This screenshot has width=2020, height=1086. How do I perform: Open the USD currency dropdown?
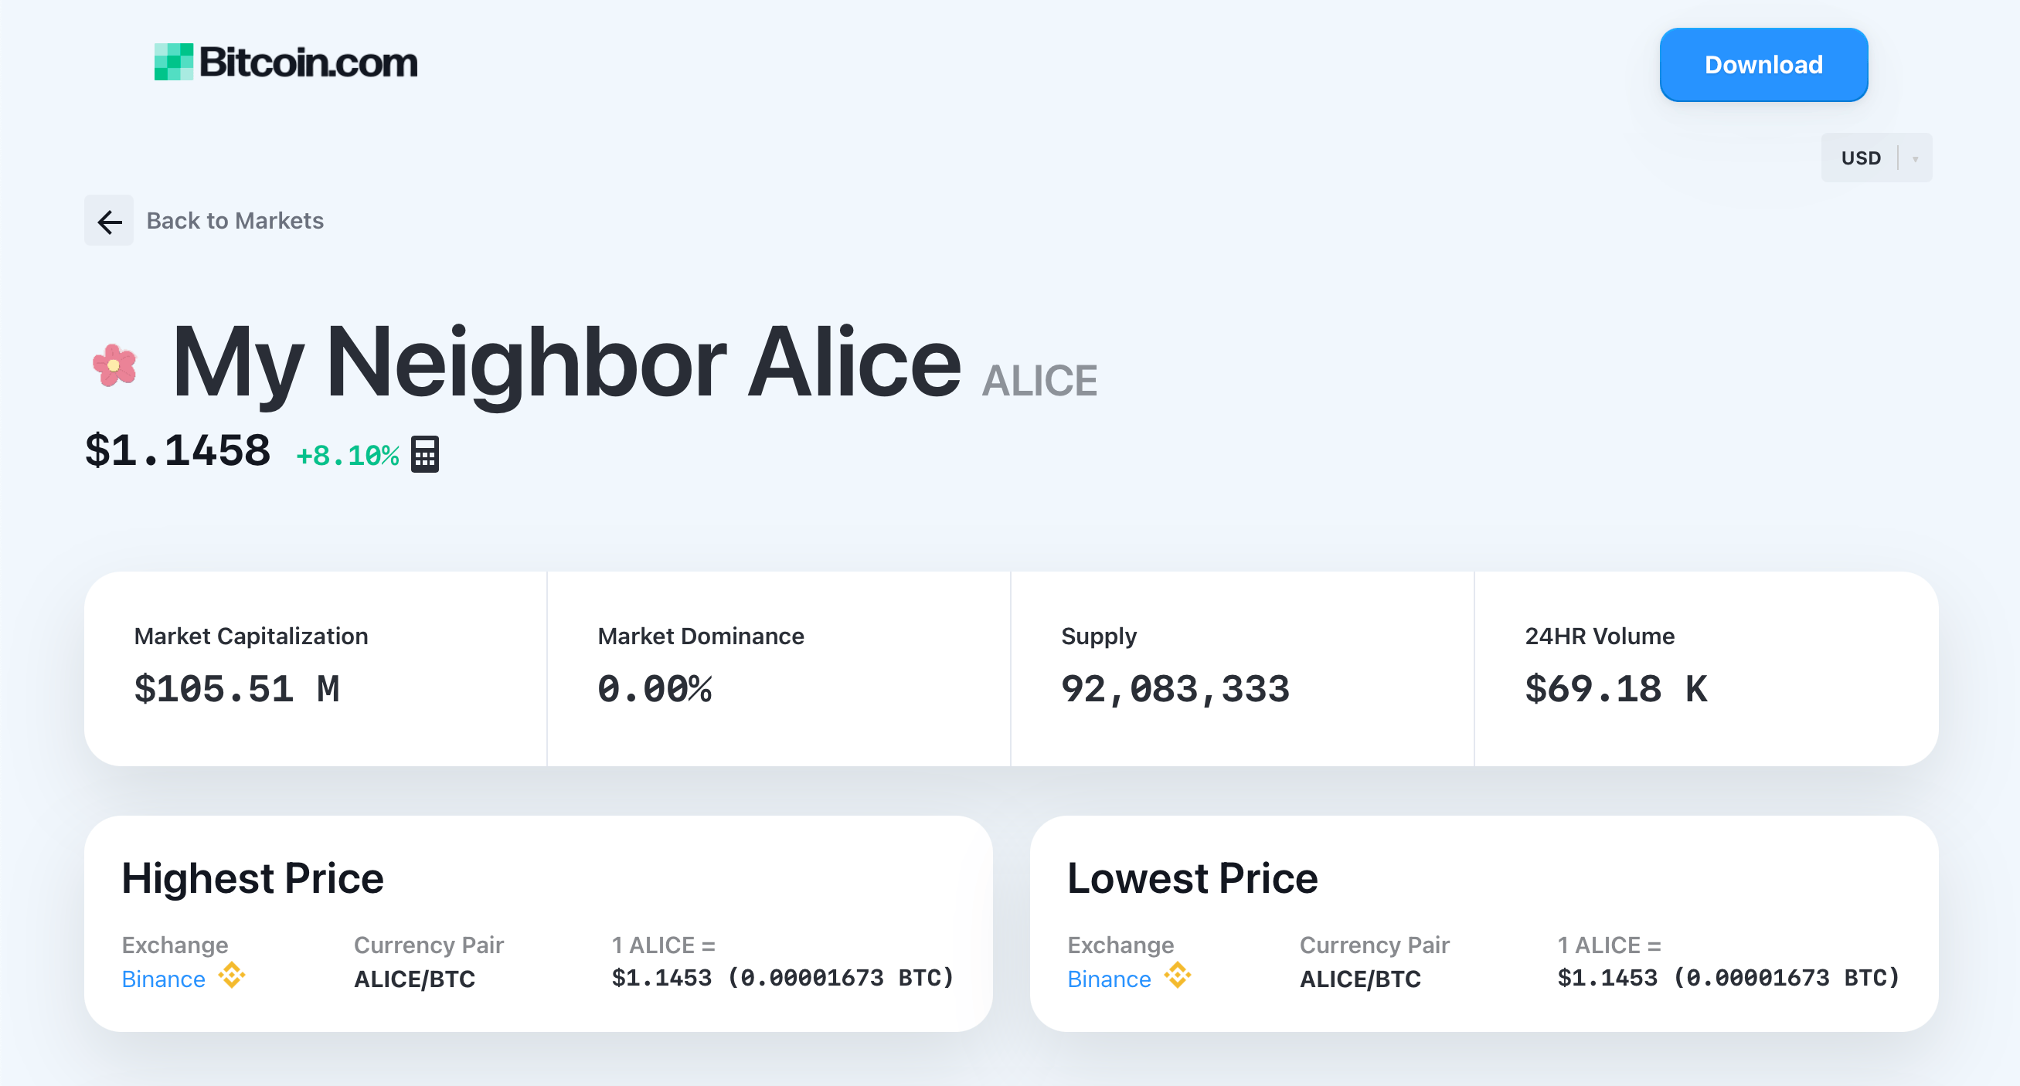click(1875, 157)
